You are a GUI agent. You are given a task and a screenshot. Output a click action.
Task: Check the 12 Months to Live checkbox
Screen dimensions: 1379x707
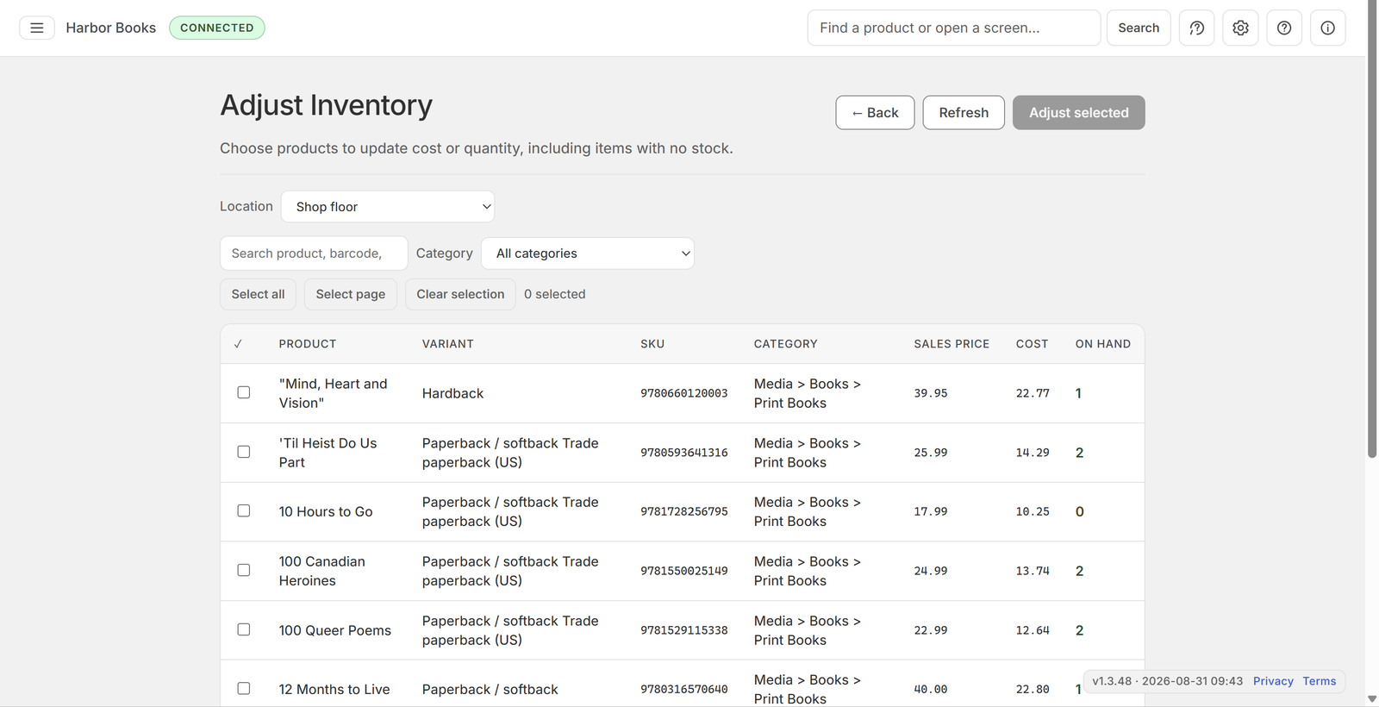244,688
